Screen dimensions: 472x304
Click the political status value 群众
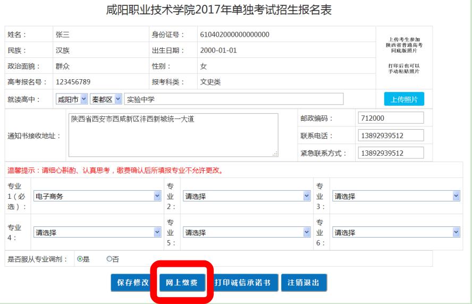click(x=63, y=66)
